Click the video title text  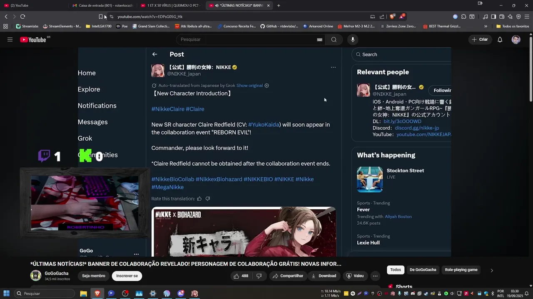tap(186, 264)
